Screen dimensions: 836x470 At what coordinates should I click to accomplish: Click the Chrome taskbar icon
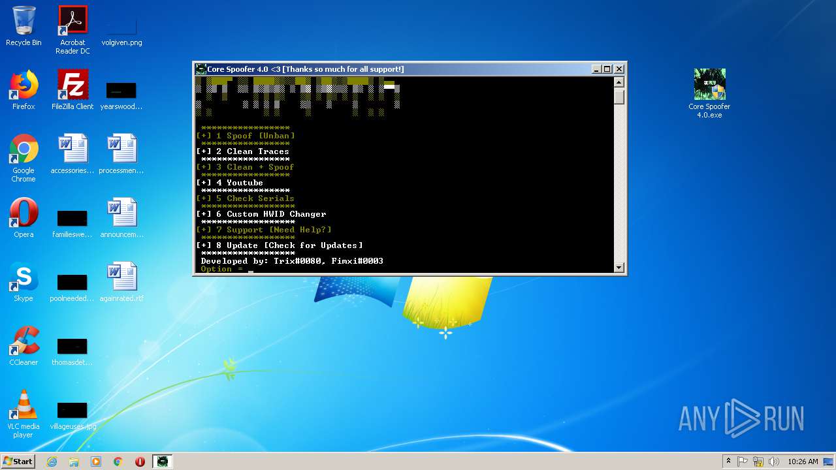point(118,462)
